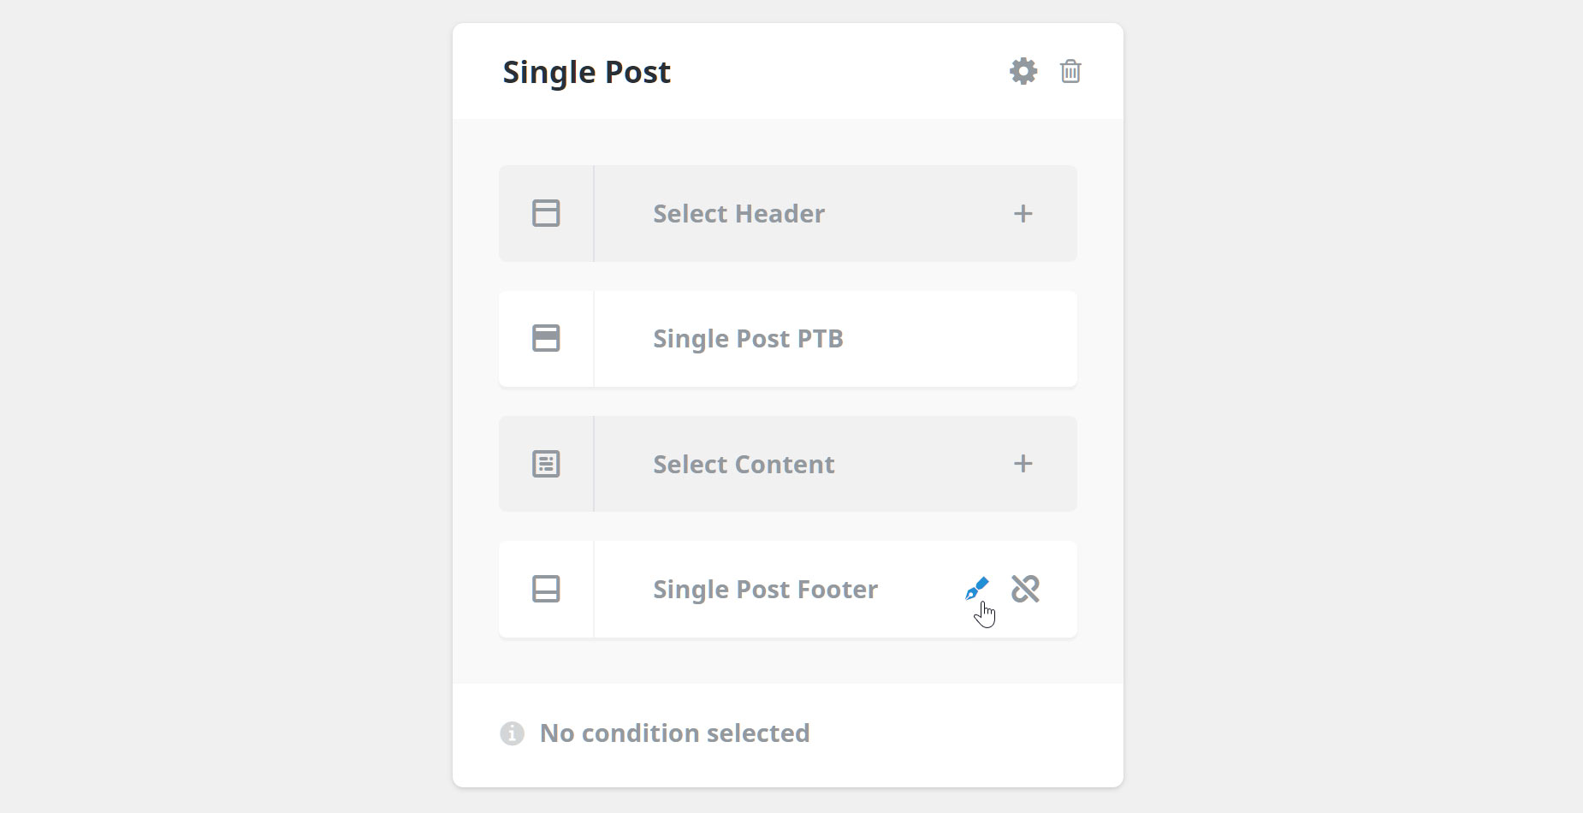Open the Select Header row

coord(788,213)
